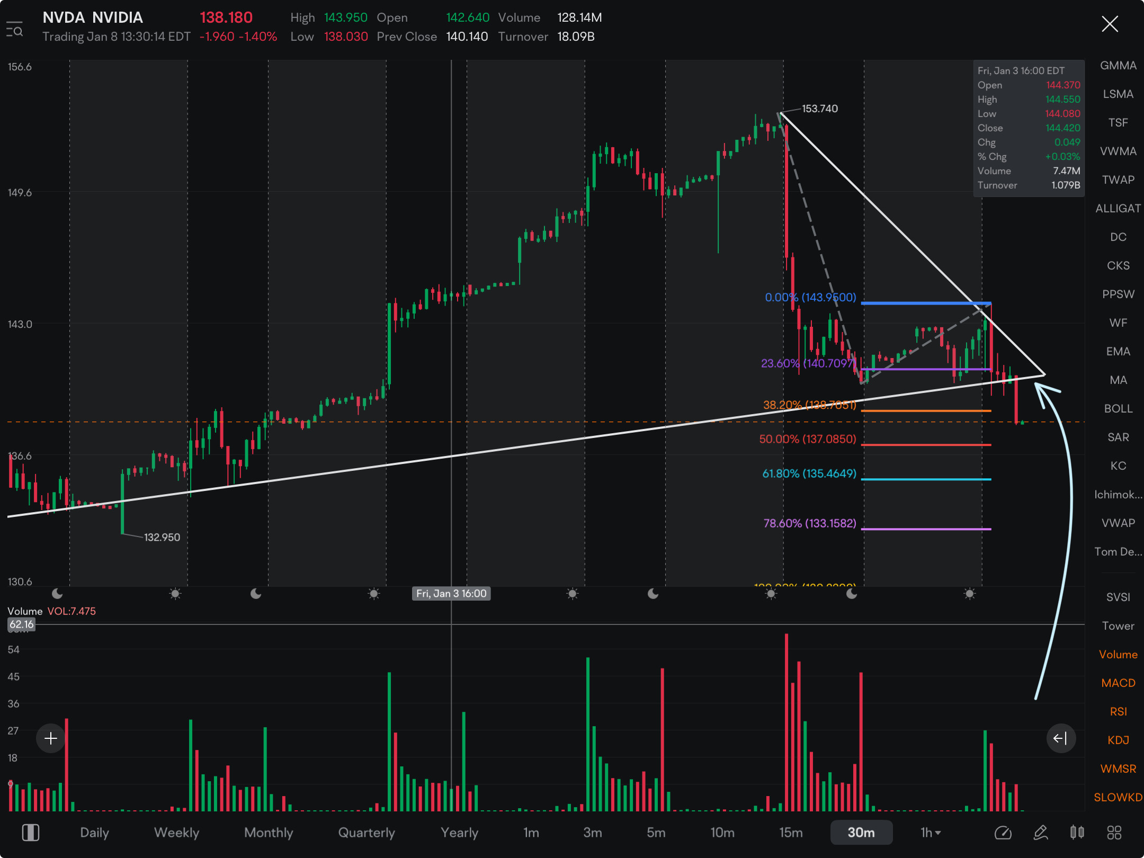This screenshot has width=1144, height=858.
Task: Select the 1m interval
Action: [x=531, y=833]
